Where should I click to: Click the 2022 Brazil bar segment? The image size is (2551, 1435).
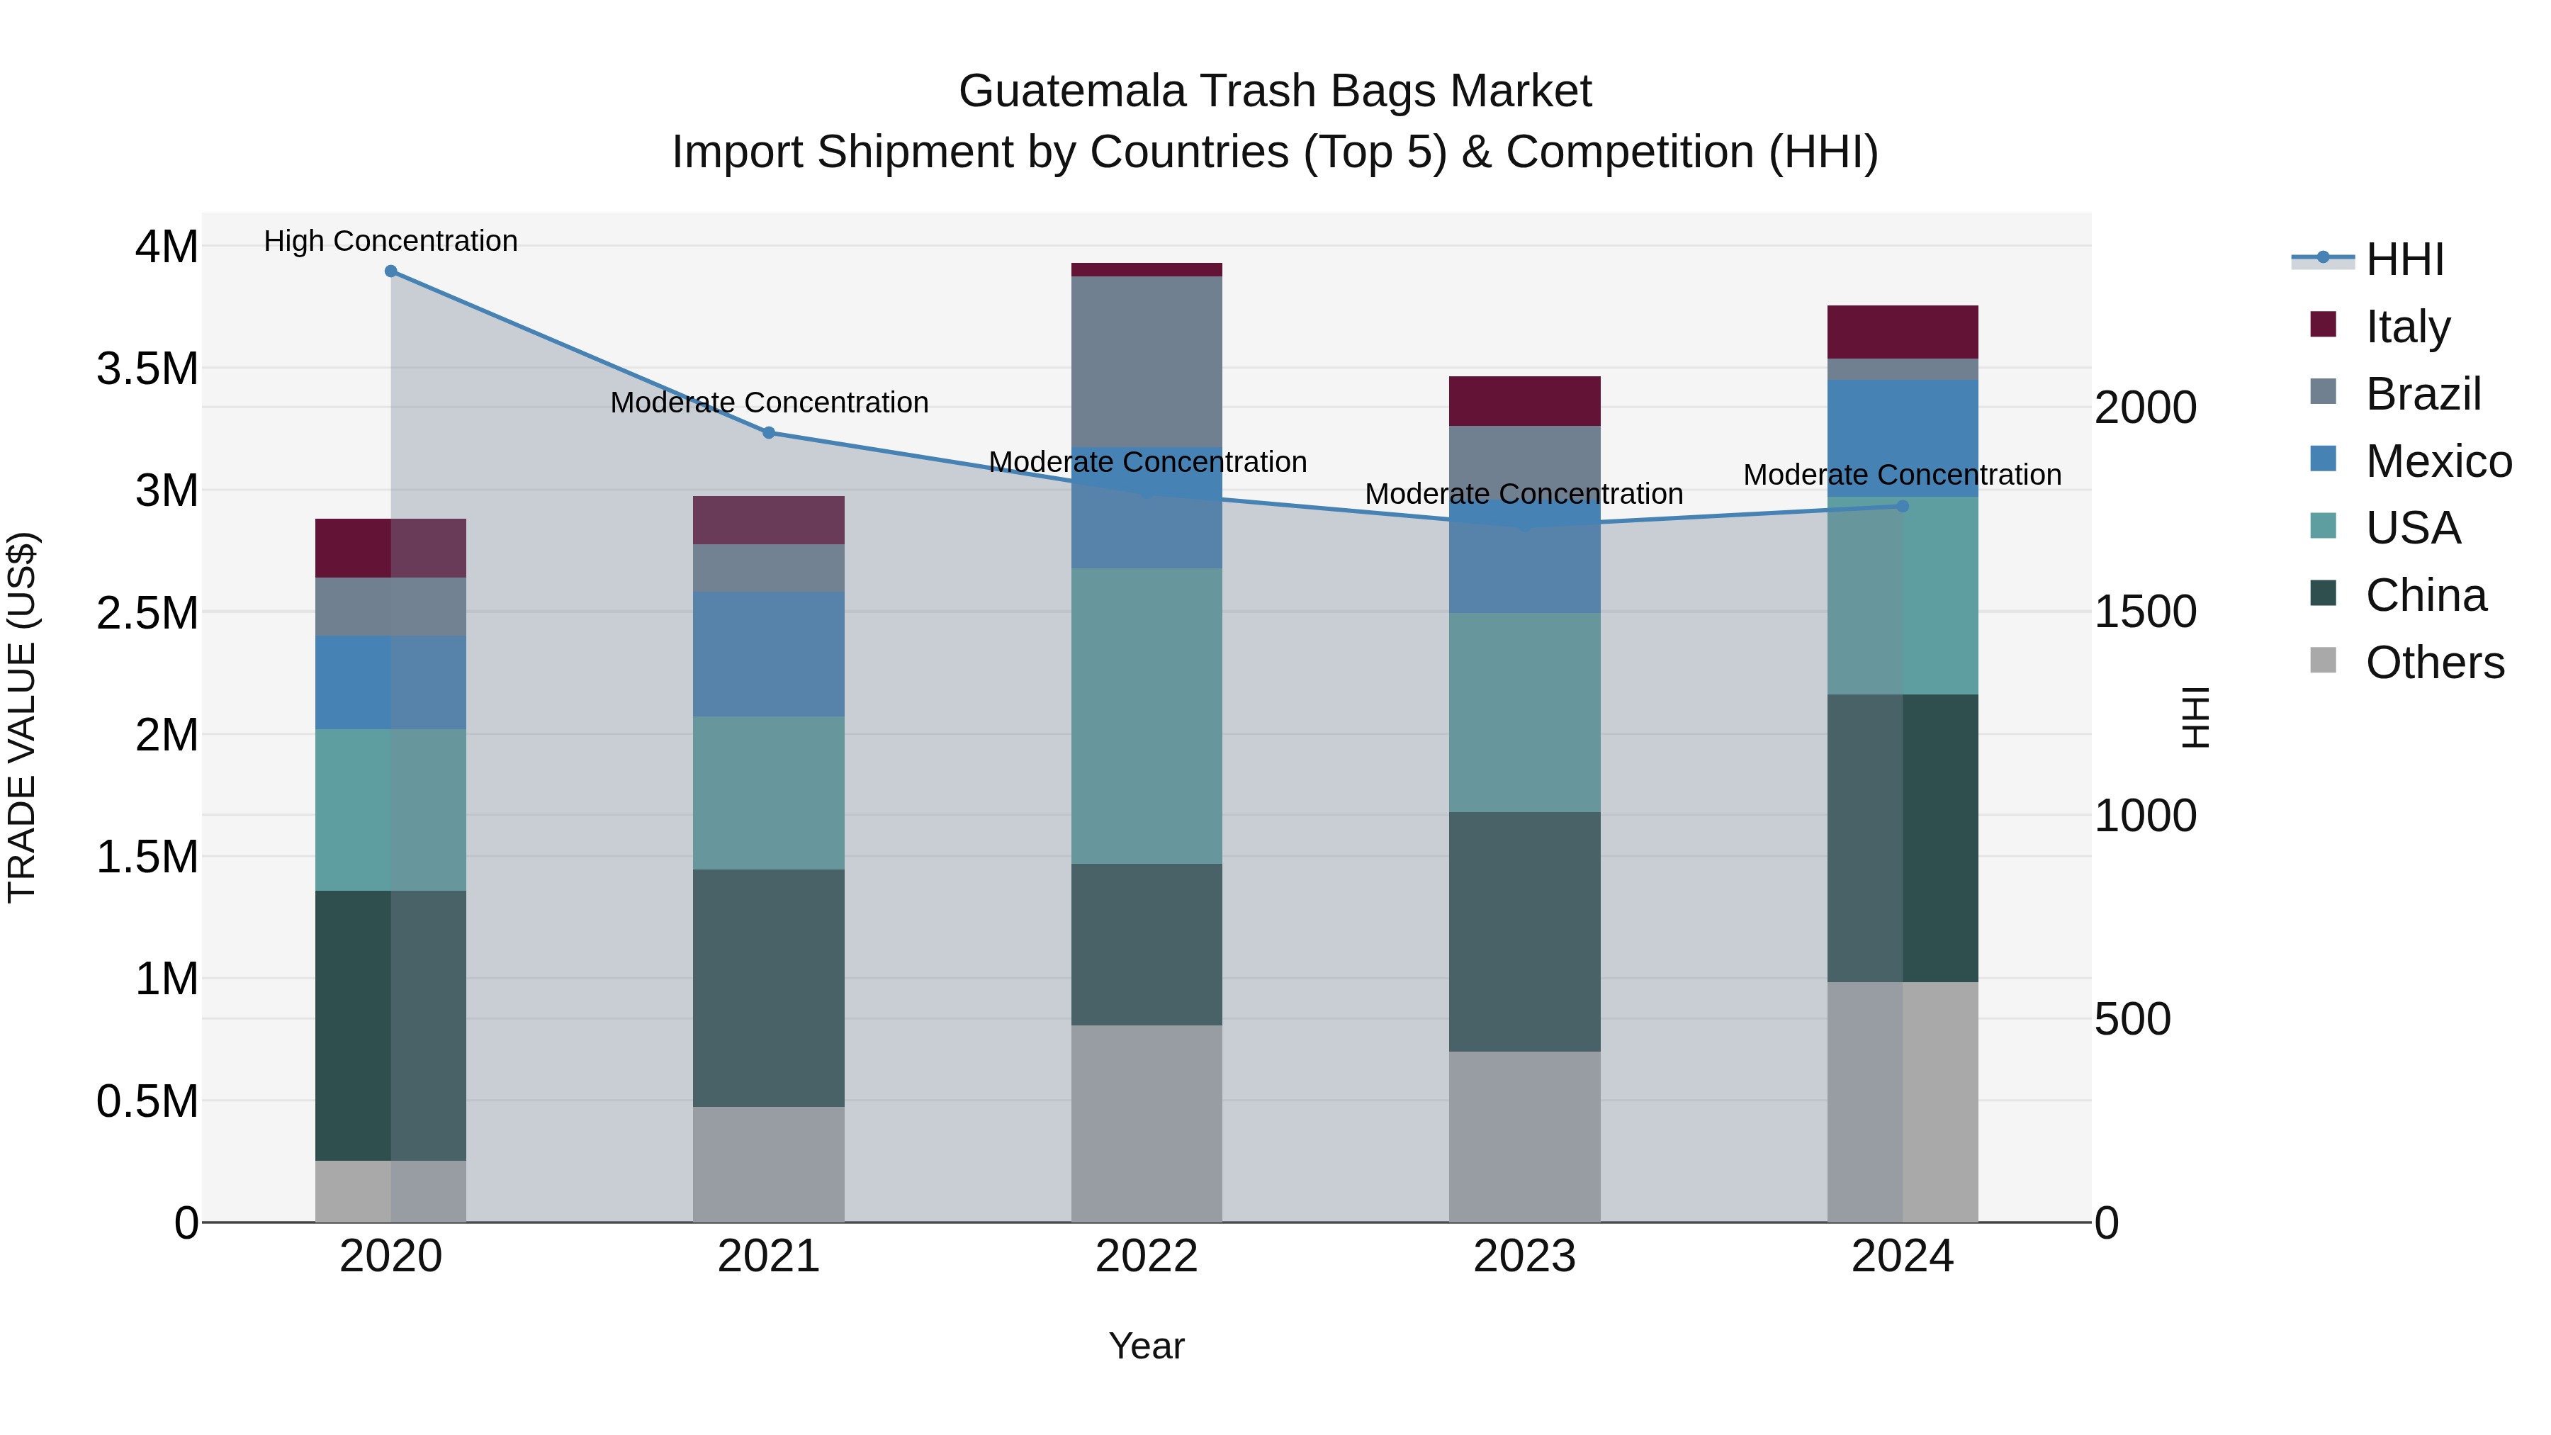pos(1147,361)
